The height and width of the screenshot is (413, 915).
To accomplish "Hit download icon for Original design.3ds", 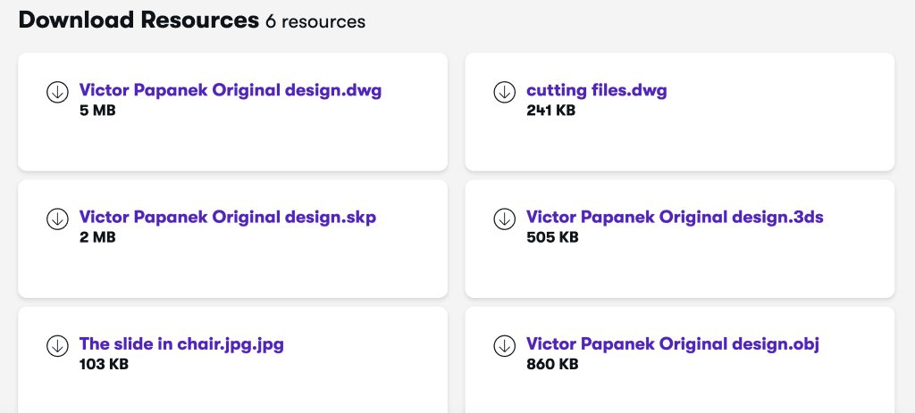I will [504, 219].
